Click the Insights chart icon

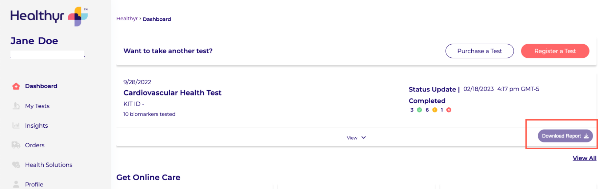[16, 126]
